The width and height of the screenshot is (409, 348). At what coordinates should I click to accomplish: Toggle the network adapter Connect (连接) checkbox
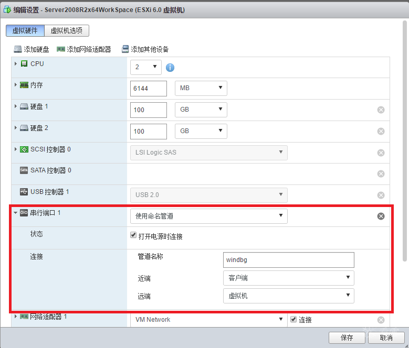[293, 319]
